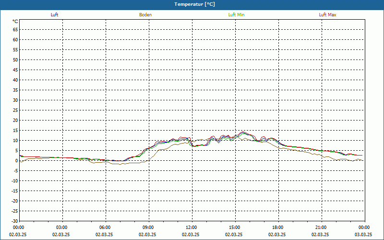Click the -15 y-axis value
The height and width of the screenshot is (240, 384).
coord(15,191)
